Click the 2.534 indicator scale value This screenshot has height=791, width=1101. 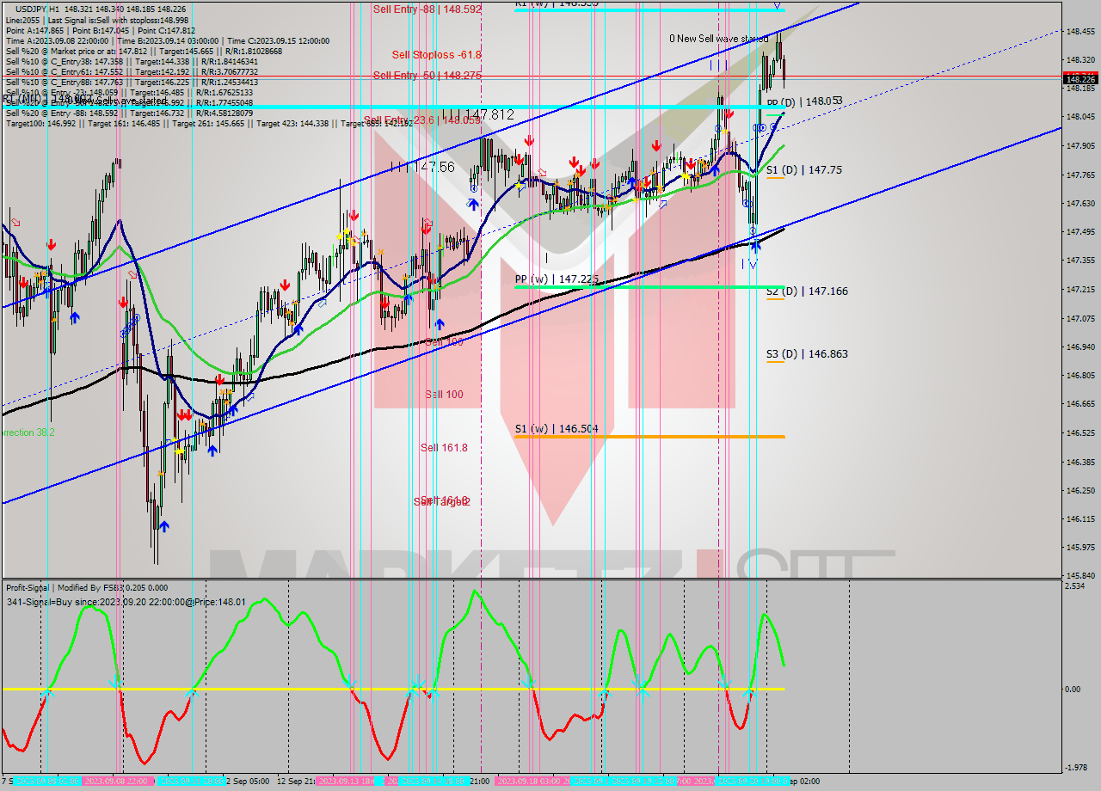click(1075, 586)
